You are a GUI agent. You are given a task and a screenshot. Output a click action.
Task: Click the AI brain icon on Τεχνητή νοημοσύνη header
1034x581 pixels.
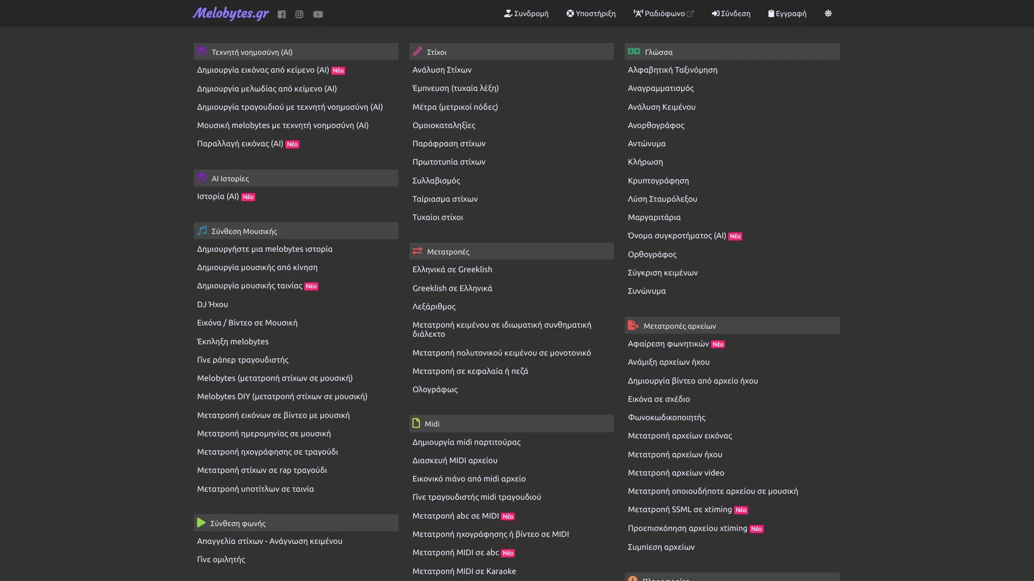tap(201, 52)
